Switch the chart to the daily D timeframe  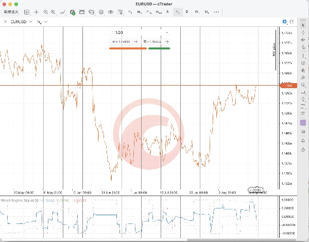[187, 12]
